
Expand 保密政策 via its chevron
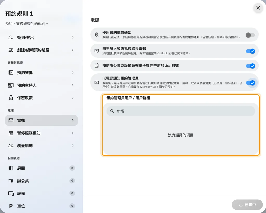click(73, 98)
